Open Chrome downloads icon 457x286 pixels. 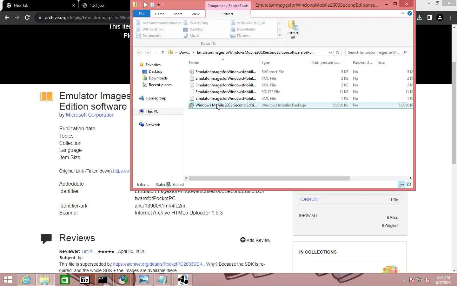[420, 17]
